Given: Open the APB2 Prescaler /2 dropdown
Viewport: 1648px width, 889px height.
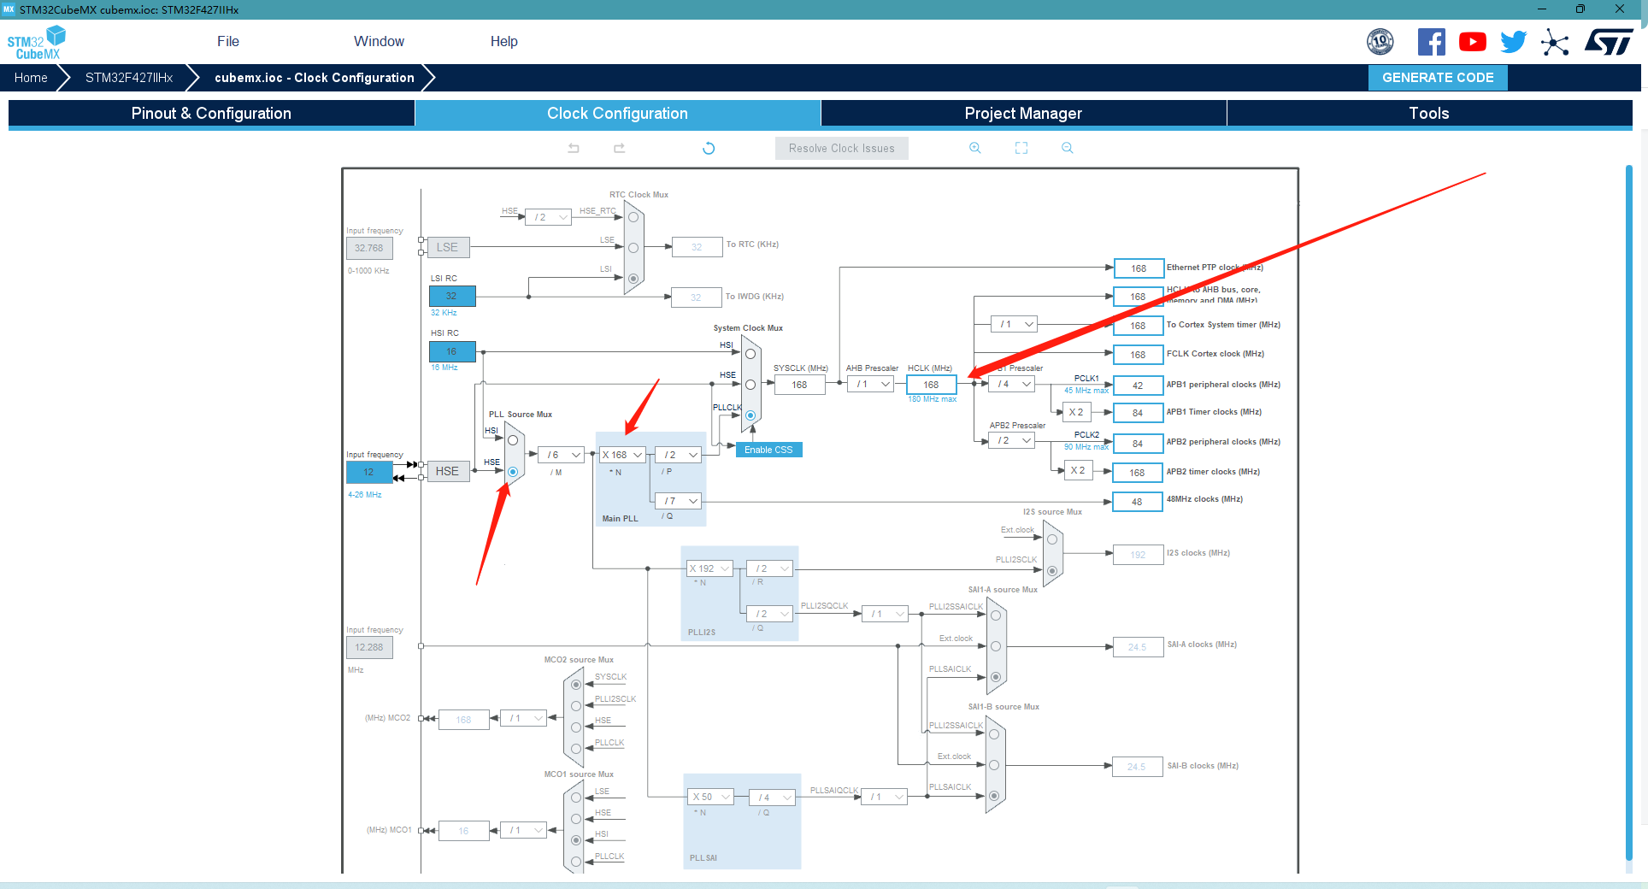Looking at the screenshot, I should 1012,440.
